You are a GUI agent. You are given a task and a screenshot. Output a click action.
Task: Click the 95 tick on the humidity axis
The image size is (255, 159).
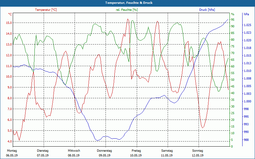click(x=233, y=20)
